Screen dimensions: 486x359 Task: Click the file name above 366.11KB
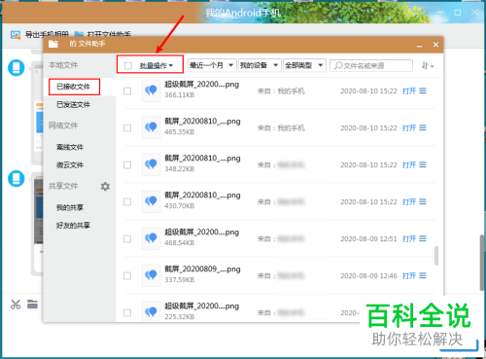coord(202,85)
